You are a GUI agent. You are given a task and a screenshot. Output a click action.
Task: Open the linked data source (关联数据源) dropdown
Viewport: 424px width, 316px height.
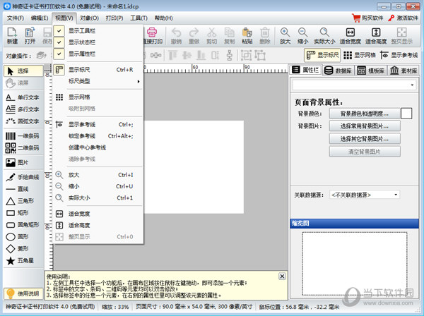click(x=365, y=195)
